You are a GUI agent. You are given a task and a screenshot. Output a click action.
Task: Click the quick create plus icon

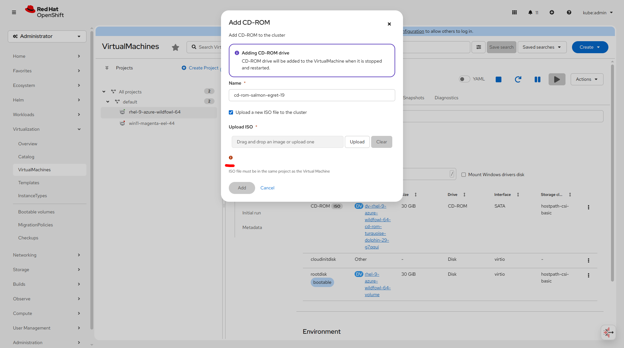click(x=552, y=13)
